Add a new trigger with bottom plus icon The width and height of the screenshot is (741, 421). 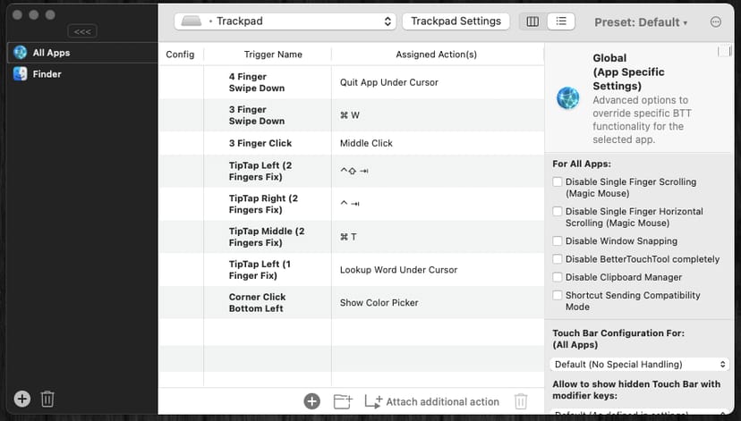[311, 401]
